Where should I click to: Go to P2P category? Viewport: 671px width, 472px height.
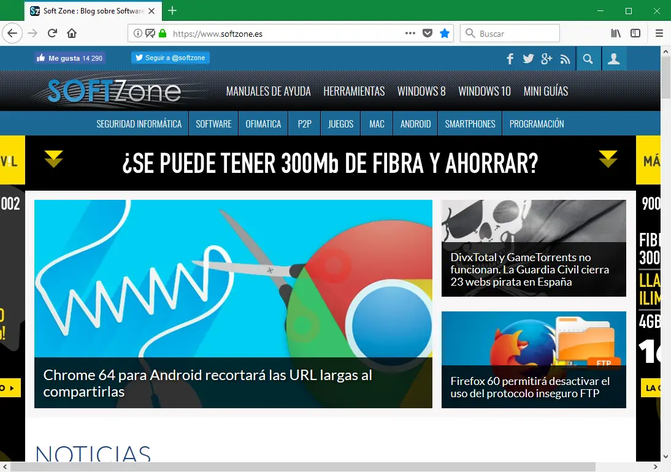[x=304, y=124]
